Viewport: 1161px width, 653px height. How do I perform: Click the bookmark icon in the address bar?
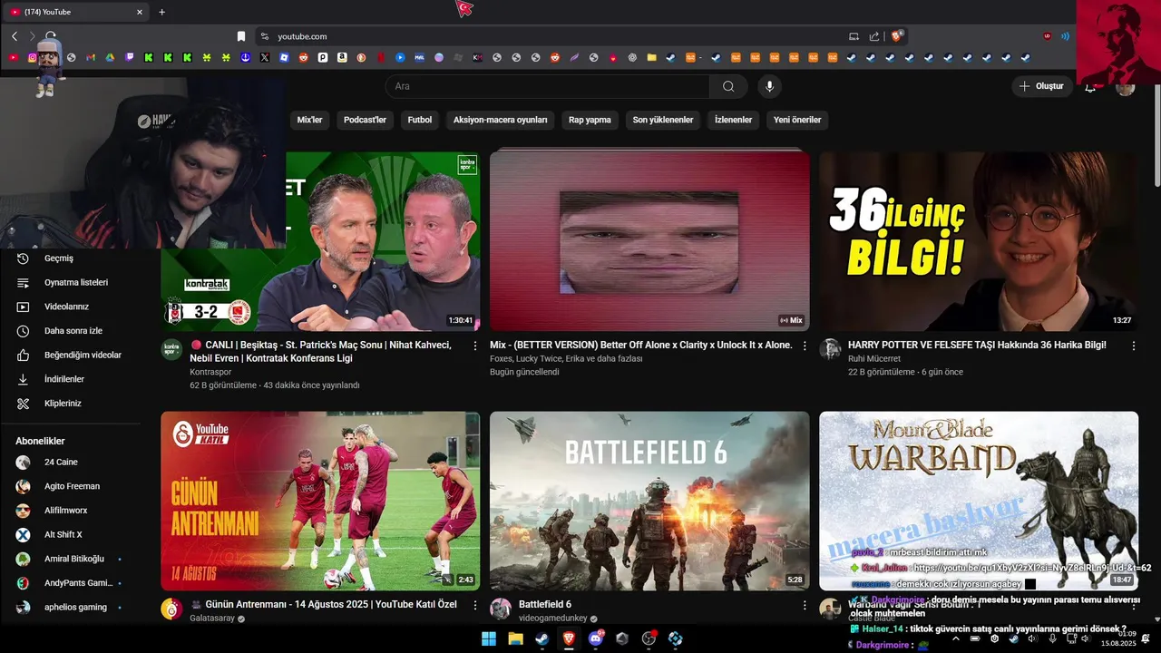pos(241,36)
